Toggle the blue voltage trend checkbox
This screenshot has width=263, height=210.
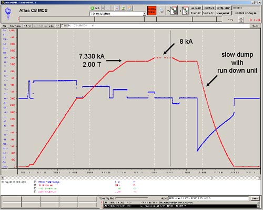point(35,182)
